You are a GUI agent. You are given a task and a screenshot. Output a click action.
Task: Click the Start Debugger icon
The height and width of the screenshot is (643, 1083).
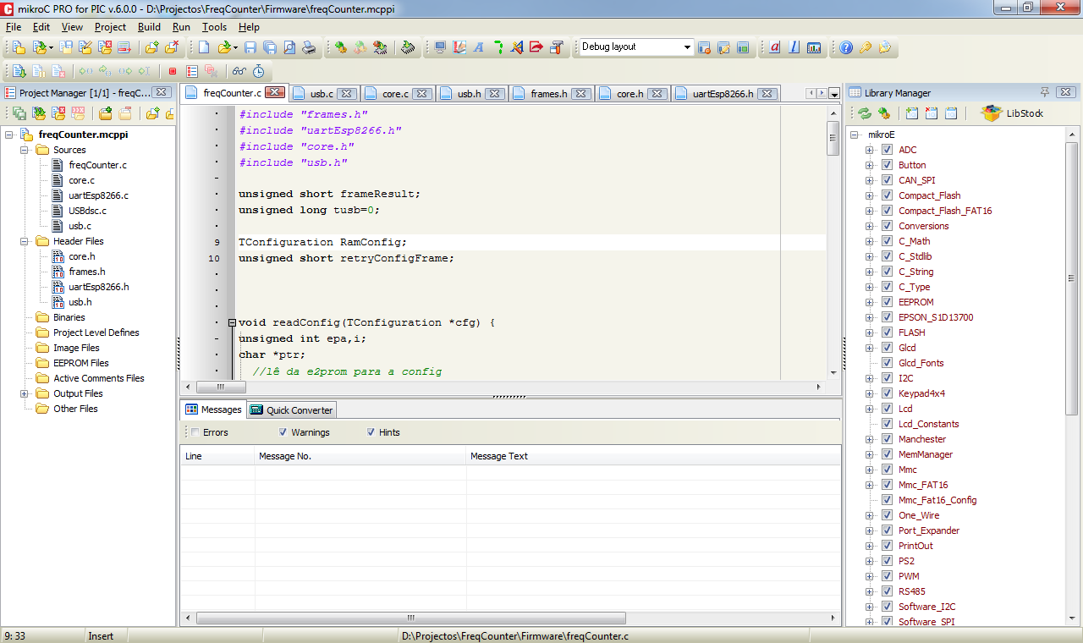coord(19,71)
